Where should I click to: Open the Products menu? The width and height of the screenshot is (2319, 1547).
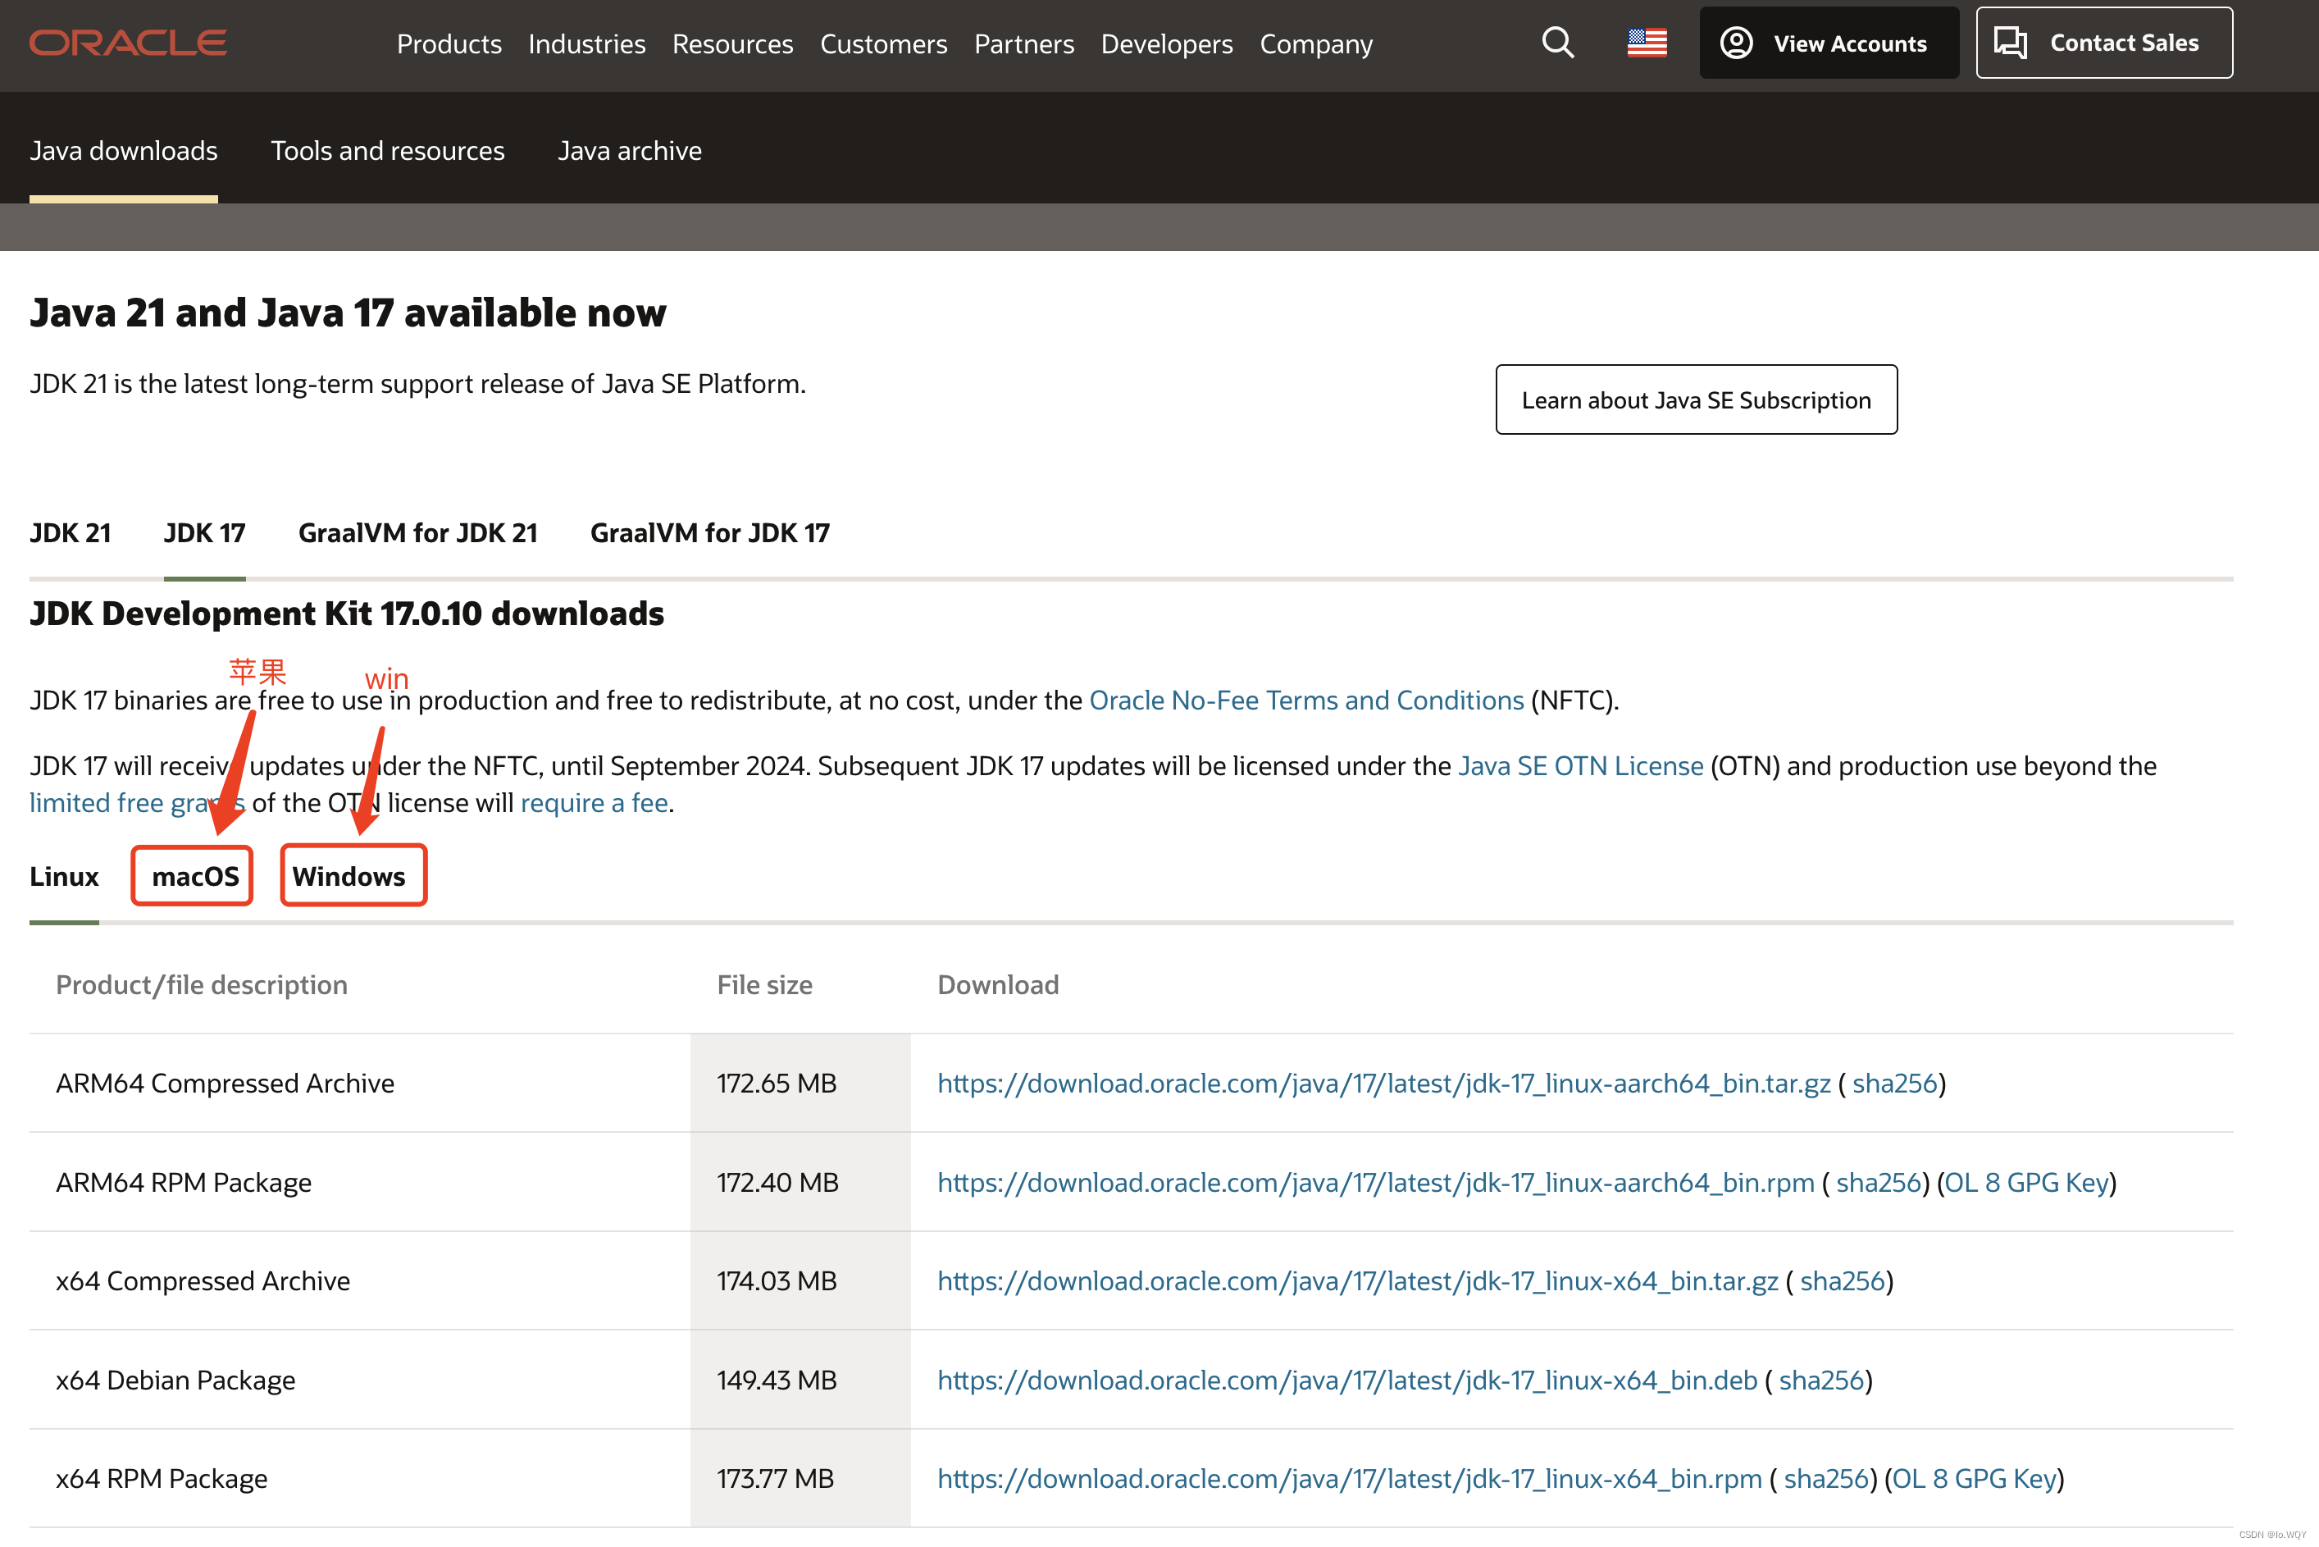click(449, 44)
